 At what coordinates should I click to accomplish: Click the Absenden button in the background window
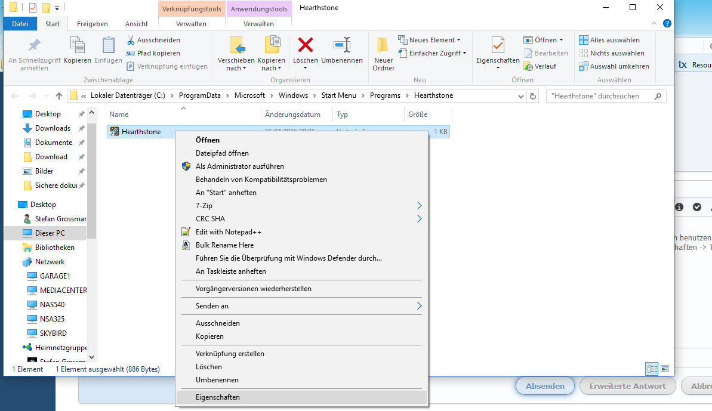pyautogui.click(x=545, y=386)
